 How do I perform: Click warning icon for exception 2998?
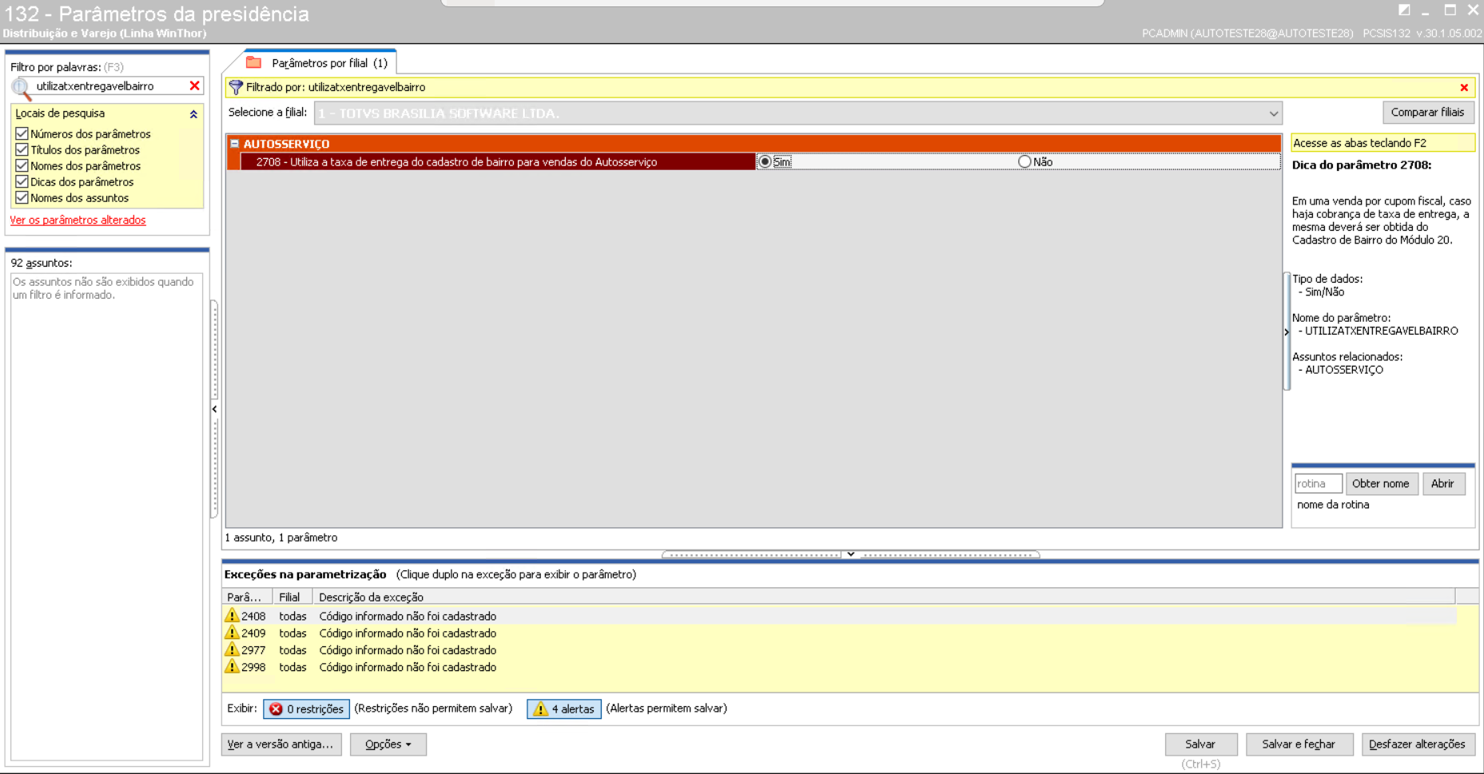[232, 666]
